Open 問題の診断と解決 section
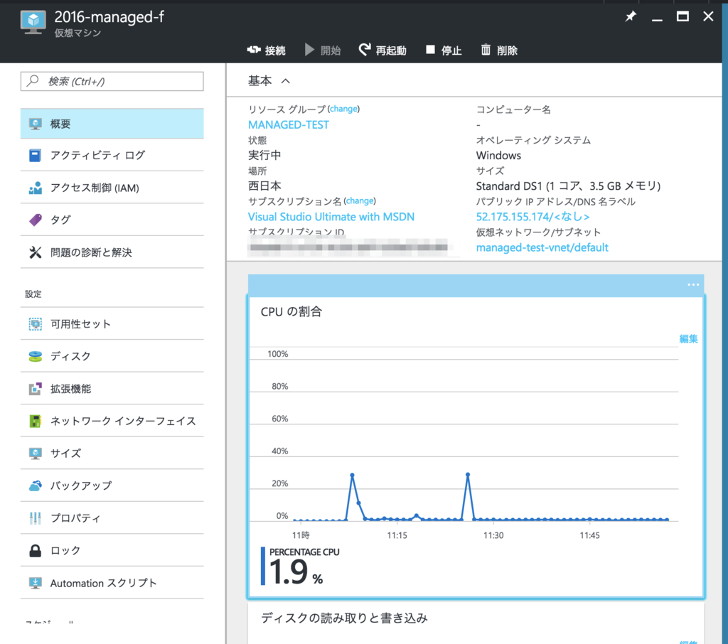Image resolution: width=728 pixels, height=644 pixels. [x=92, y=253]
